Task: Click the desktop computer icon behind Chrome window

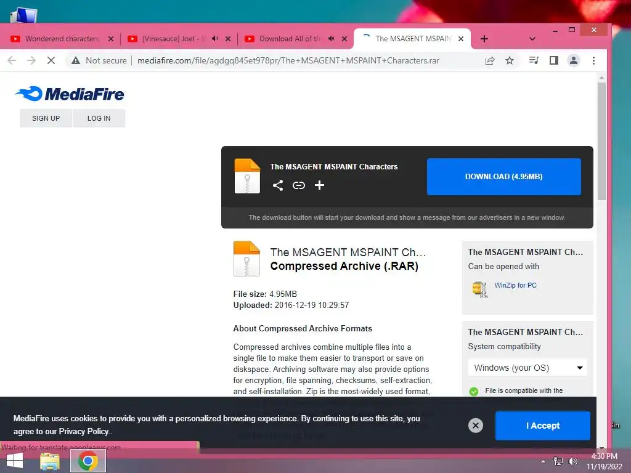Action: tap(23, 15)
